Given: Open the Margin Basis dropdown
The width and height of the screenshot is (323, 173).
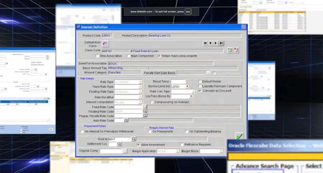Looking at the screenshot, I should 221,151.
